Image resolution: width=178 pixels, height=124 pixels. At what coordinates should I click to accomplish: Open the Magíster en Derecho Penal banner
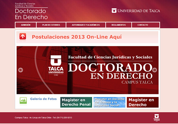[76, 102]
